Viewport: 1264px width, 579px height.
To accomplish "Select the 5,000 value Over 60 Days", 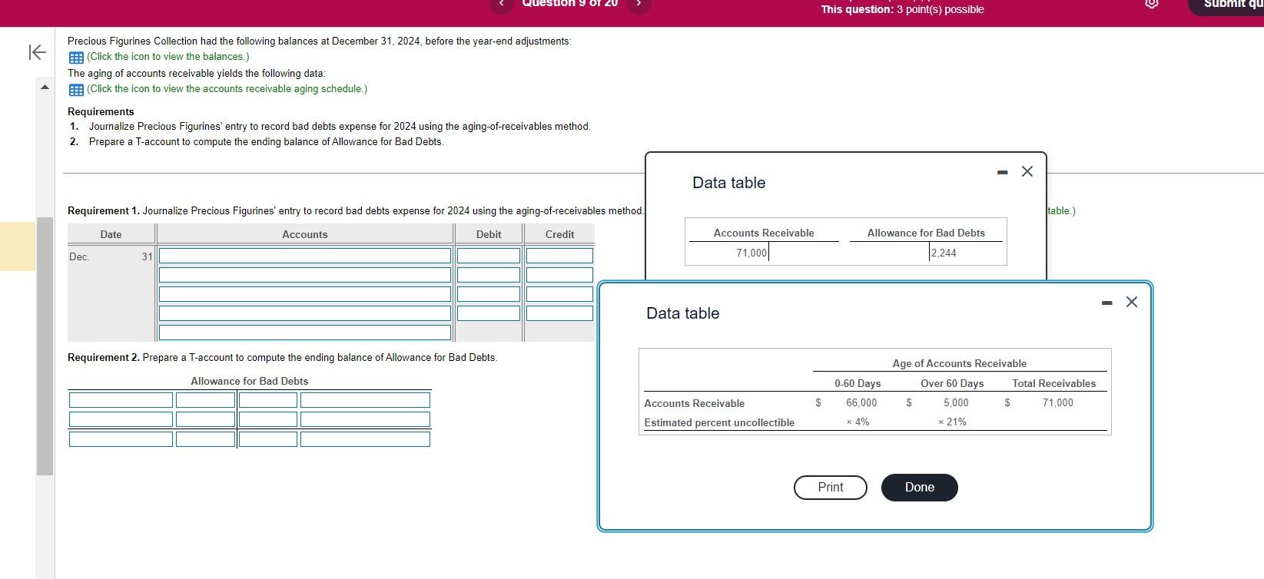I will [x=956, y=402].
